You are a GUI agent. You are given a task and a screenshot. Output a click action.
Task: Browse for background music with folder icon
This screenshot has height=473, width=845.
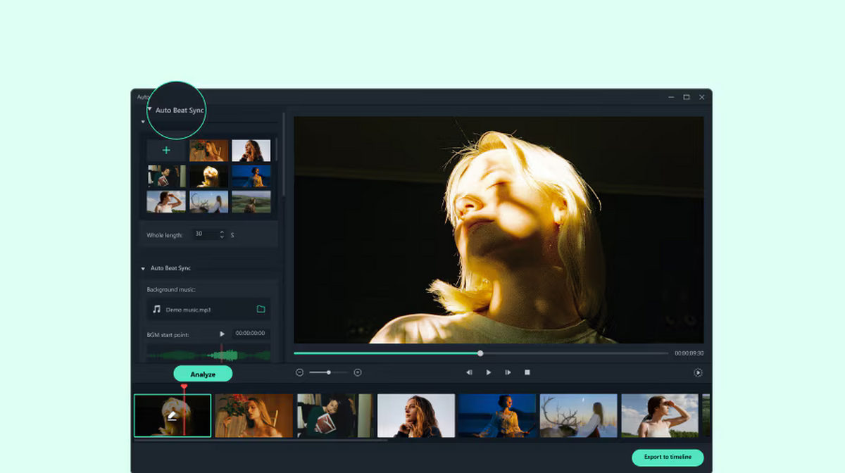pos(261,309)
